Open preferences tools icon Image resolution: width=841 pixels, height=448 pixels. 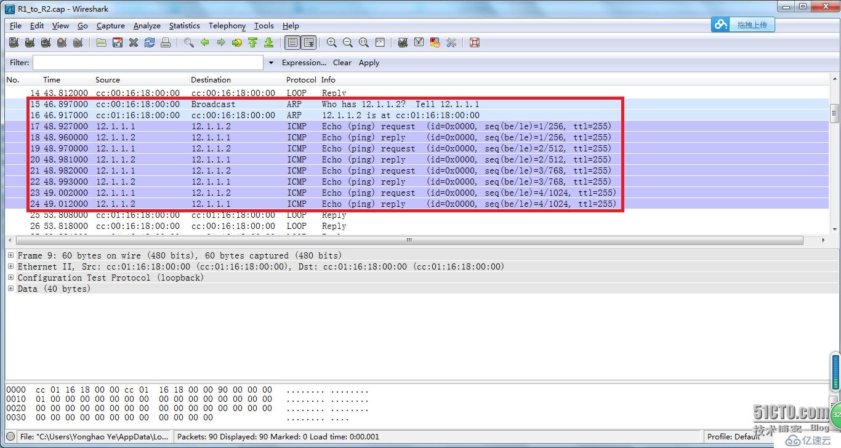tap(451, 42)
